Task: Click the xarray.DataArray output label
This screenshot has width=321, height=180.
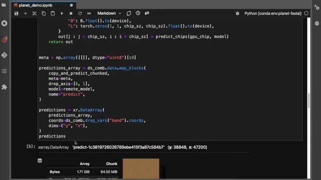Action: point(53,147)
